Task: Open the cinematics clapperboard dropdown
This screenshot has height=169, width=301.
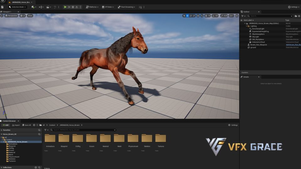Action: click(49, 7)
